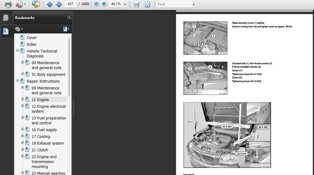314x175 pixels.
Task: Open the Page Thumbnails panel icon
Action: [x=6, y=18]
